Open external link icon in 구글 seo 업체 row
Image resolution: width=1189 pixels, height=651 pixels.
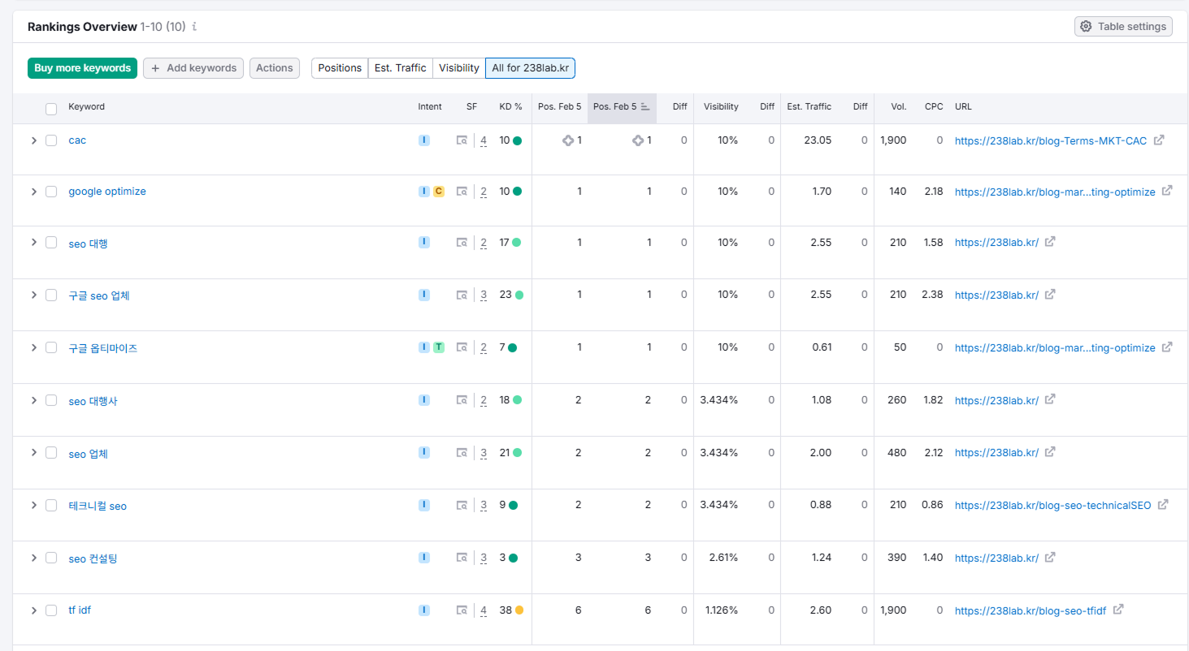[x=1050, y=294]
